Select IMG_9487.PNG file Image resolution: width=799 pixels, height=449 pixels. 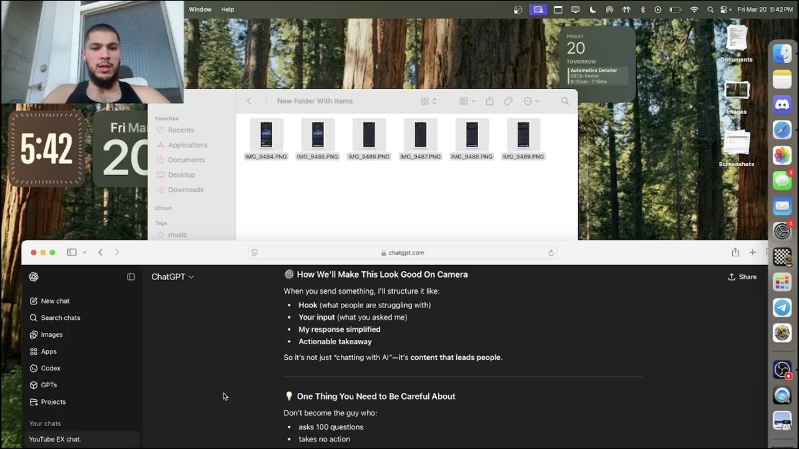tap(420, 140)
